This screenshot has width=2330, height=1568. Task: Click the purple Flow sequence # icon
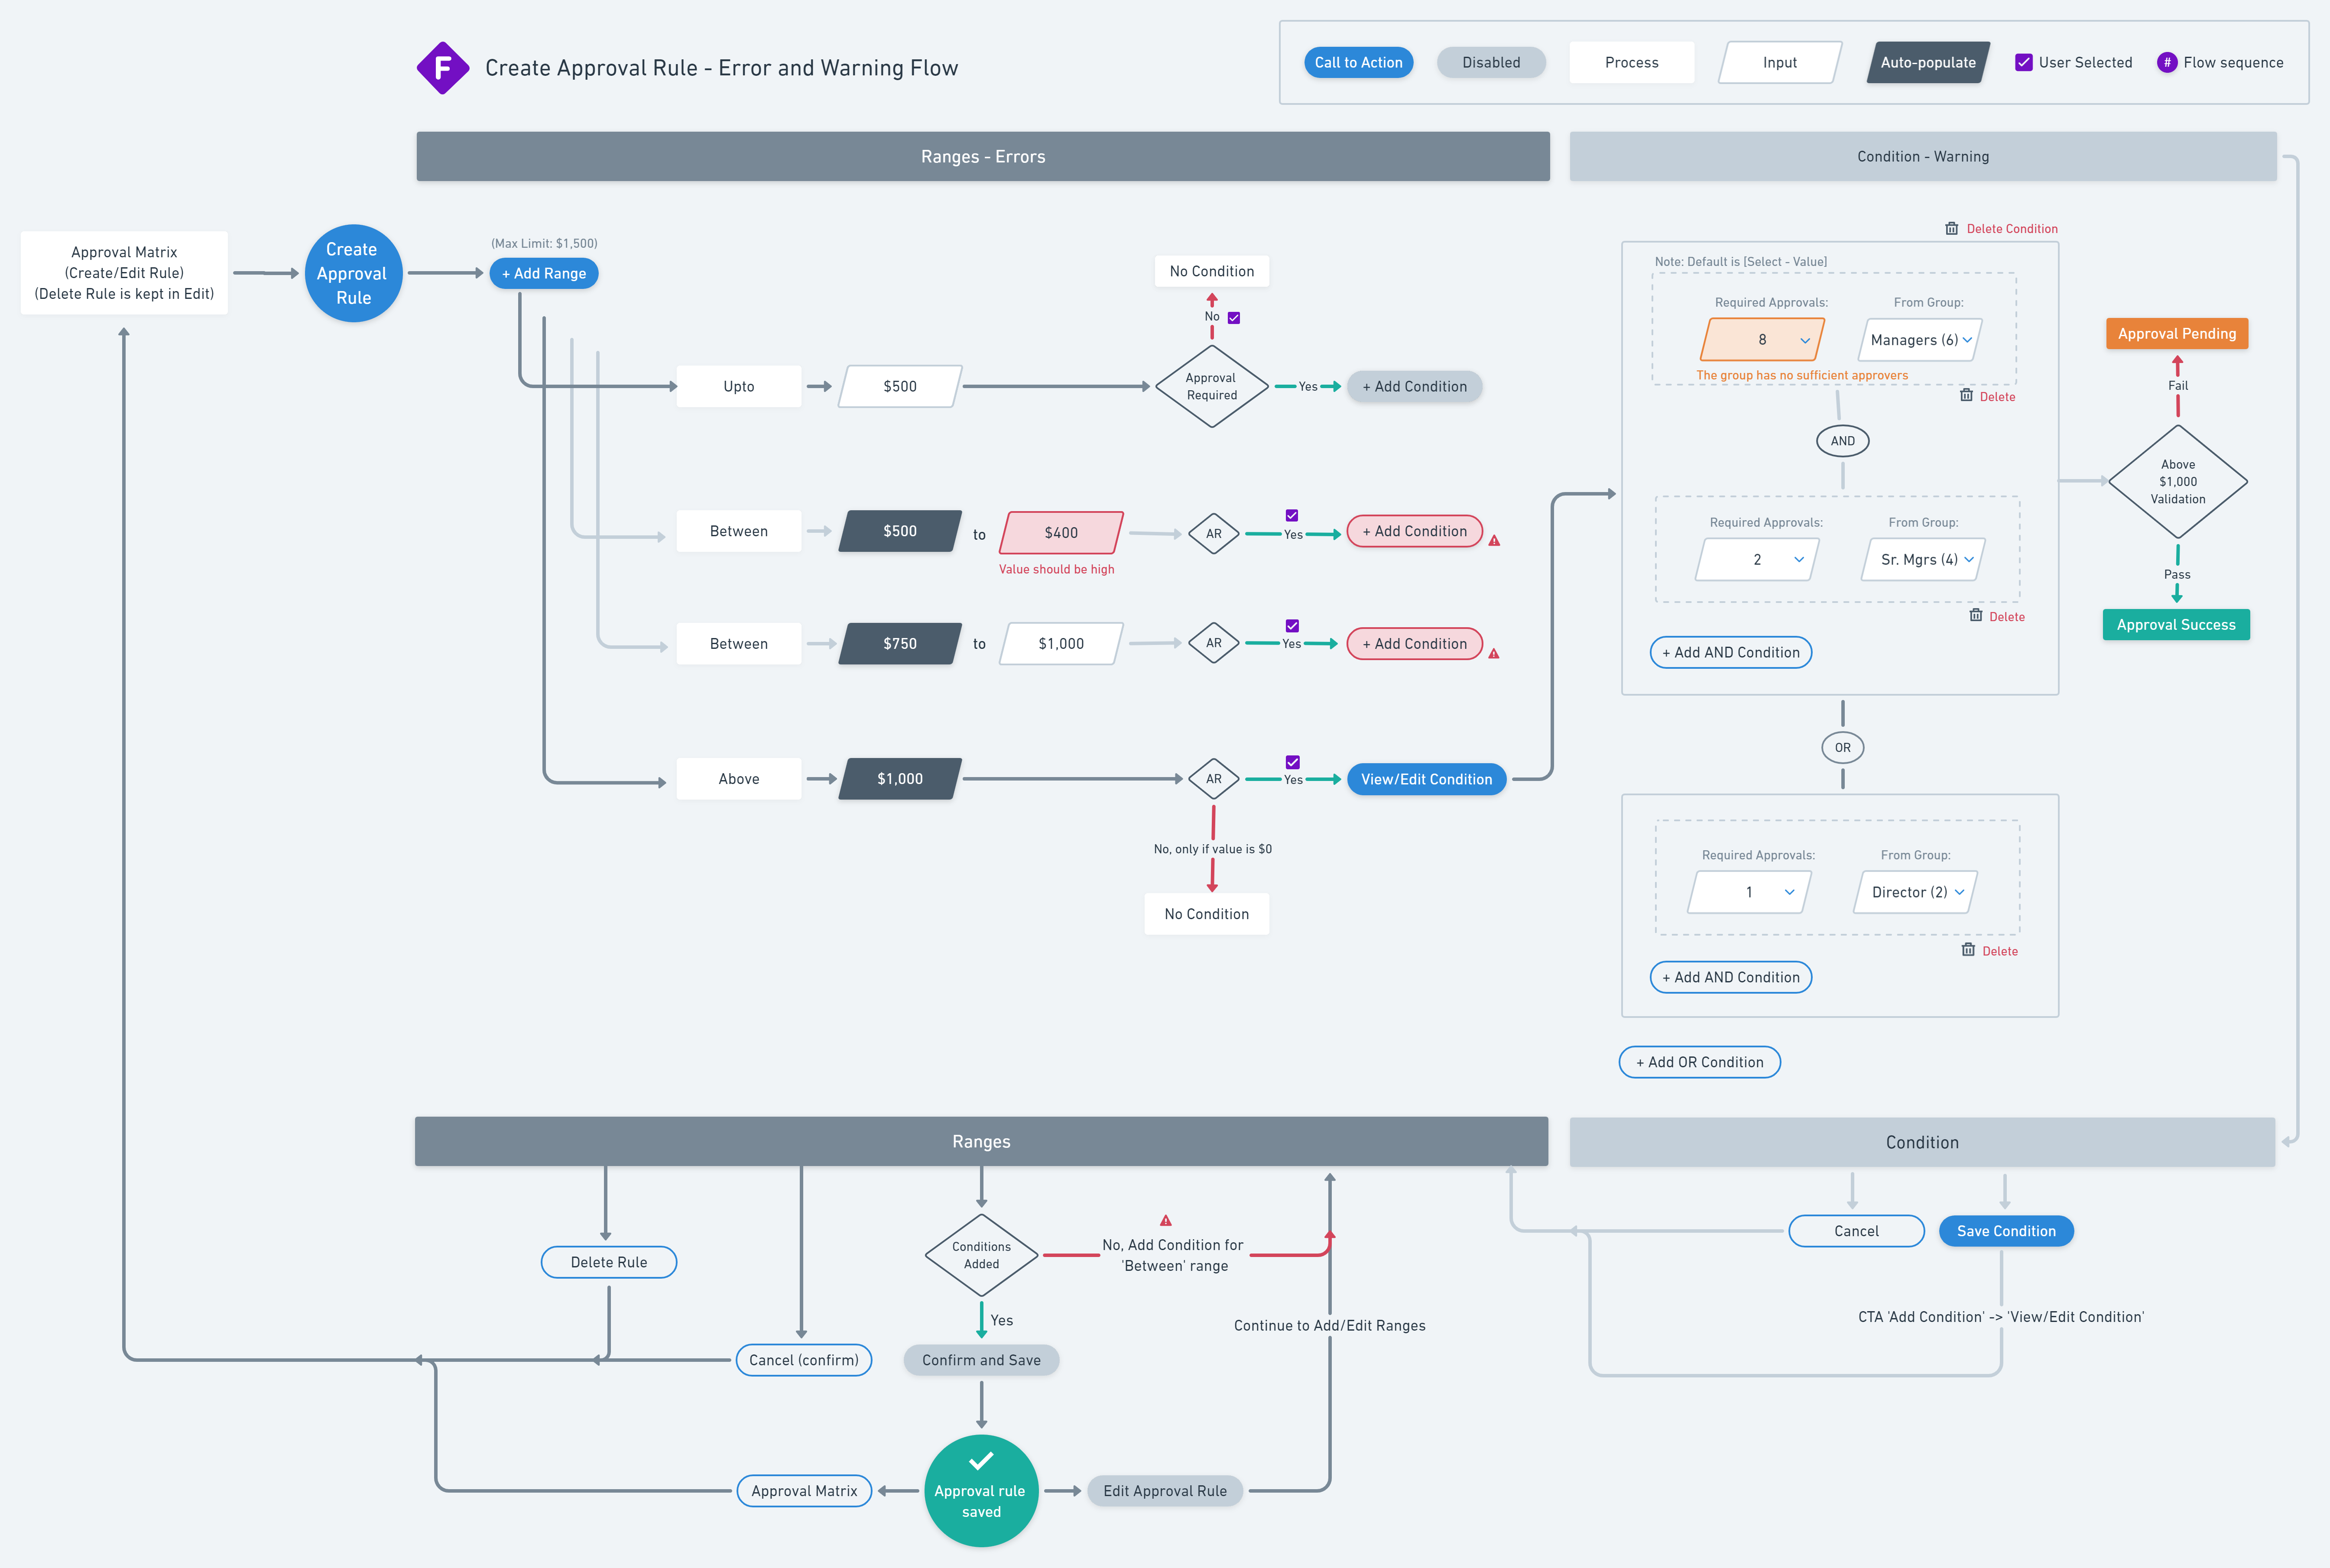(x=2167, y=62)
